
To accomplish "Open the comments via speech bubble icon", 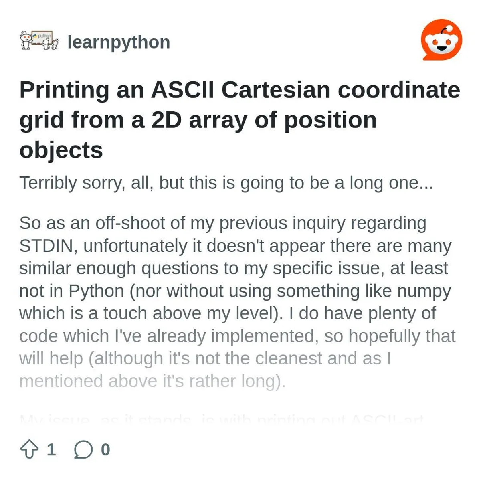I will pos(83,449).
